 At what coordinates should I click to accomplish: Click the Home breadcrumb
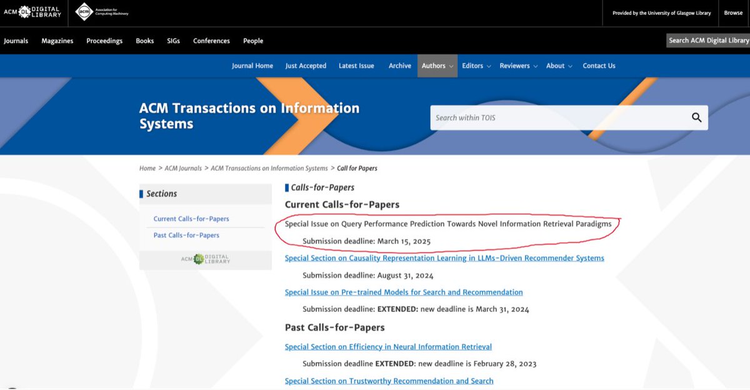coord(147,168)
